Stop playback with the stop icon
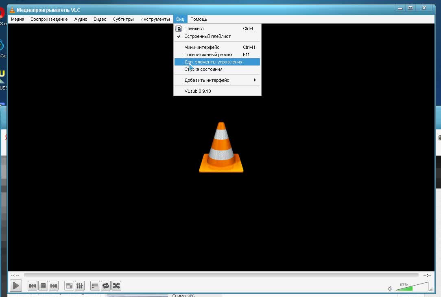Screen dimensions: 441x297 point(43,286)
